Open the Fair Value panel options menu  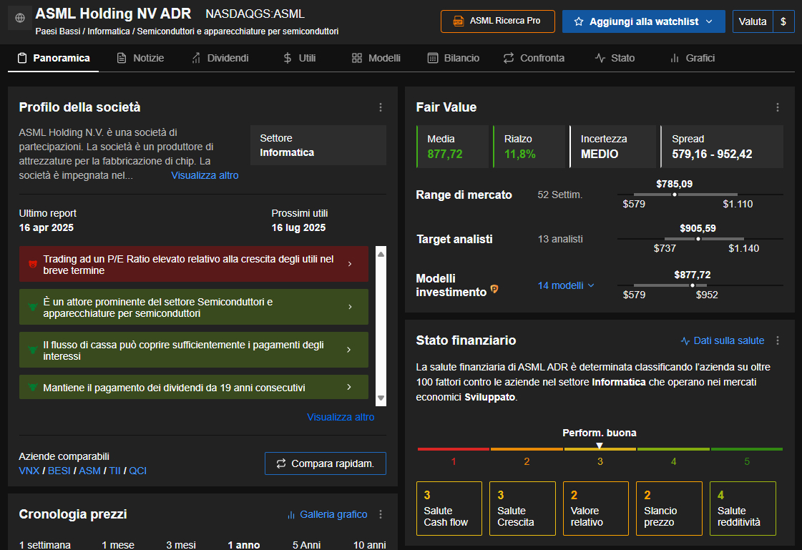778,107
